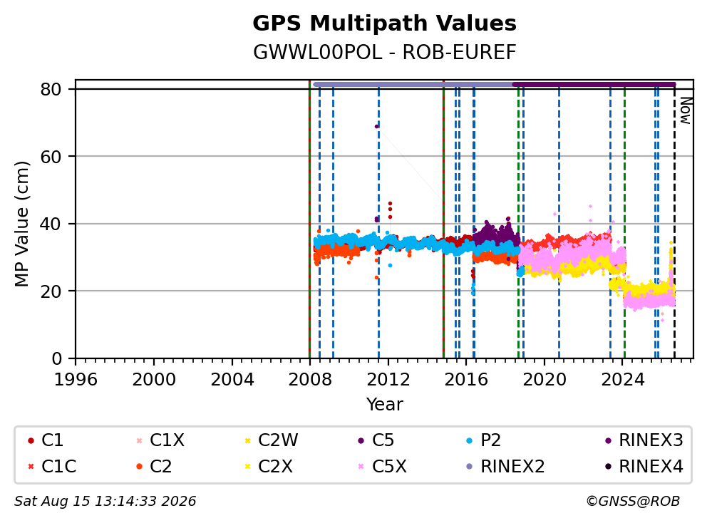Click the light purple RINEX2 timeline bar
This screenshot has height=523, width=707.
point(413,84)
